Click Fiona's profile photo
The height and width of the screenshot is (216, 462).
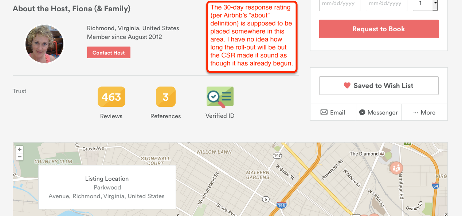click(x=44, y=44)
